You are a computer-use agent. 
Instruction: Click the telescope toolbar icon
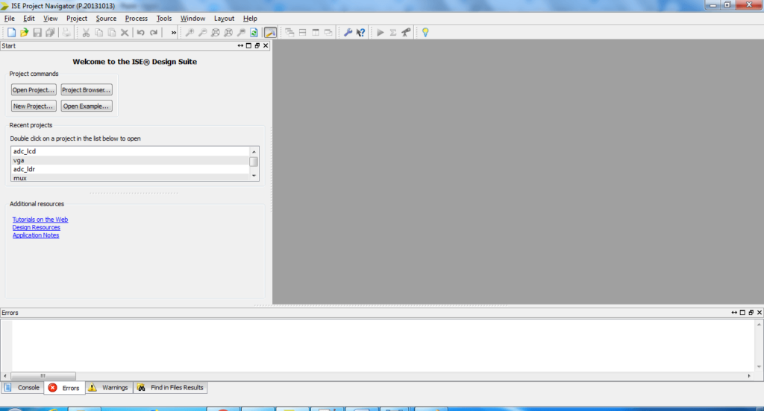pos(406,33)
